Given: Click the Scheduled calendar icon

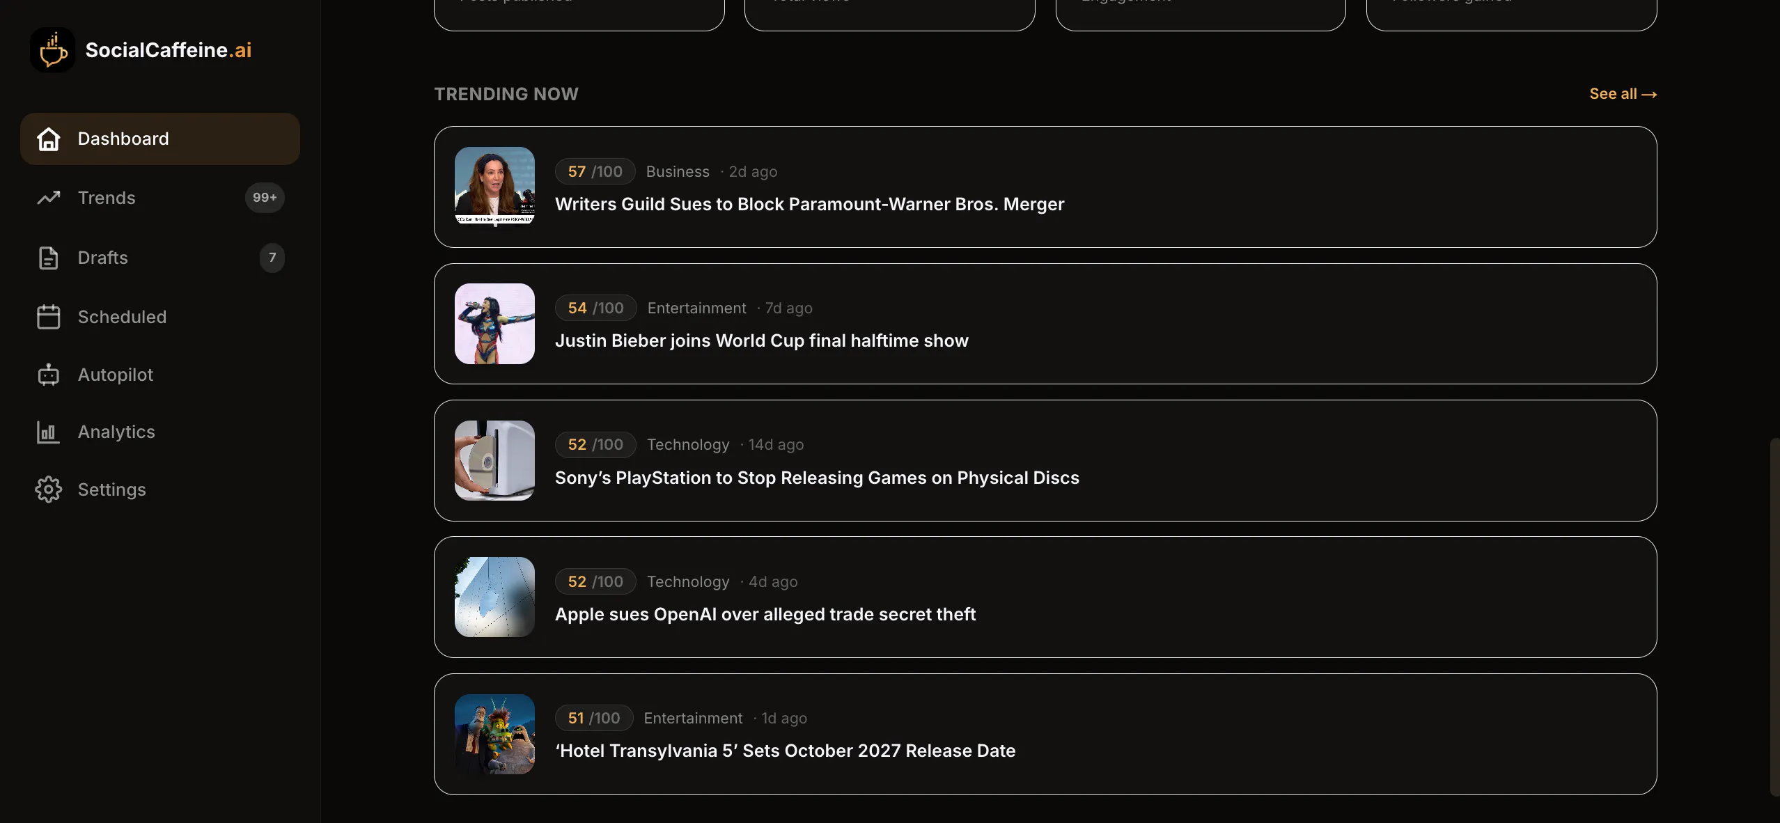Looking at the screenshot, I should pos(48,317).
